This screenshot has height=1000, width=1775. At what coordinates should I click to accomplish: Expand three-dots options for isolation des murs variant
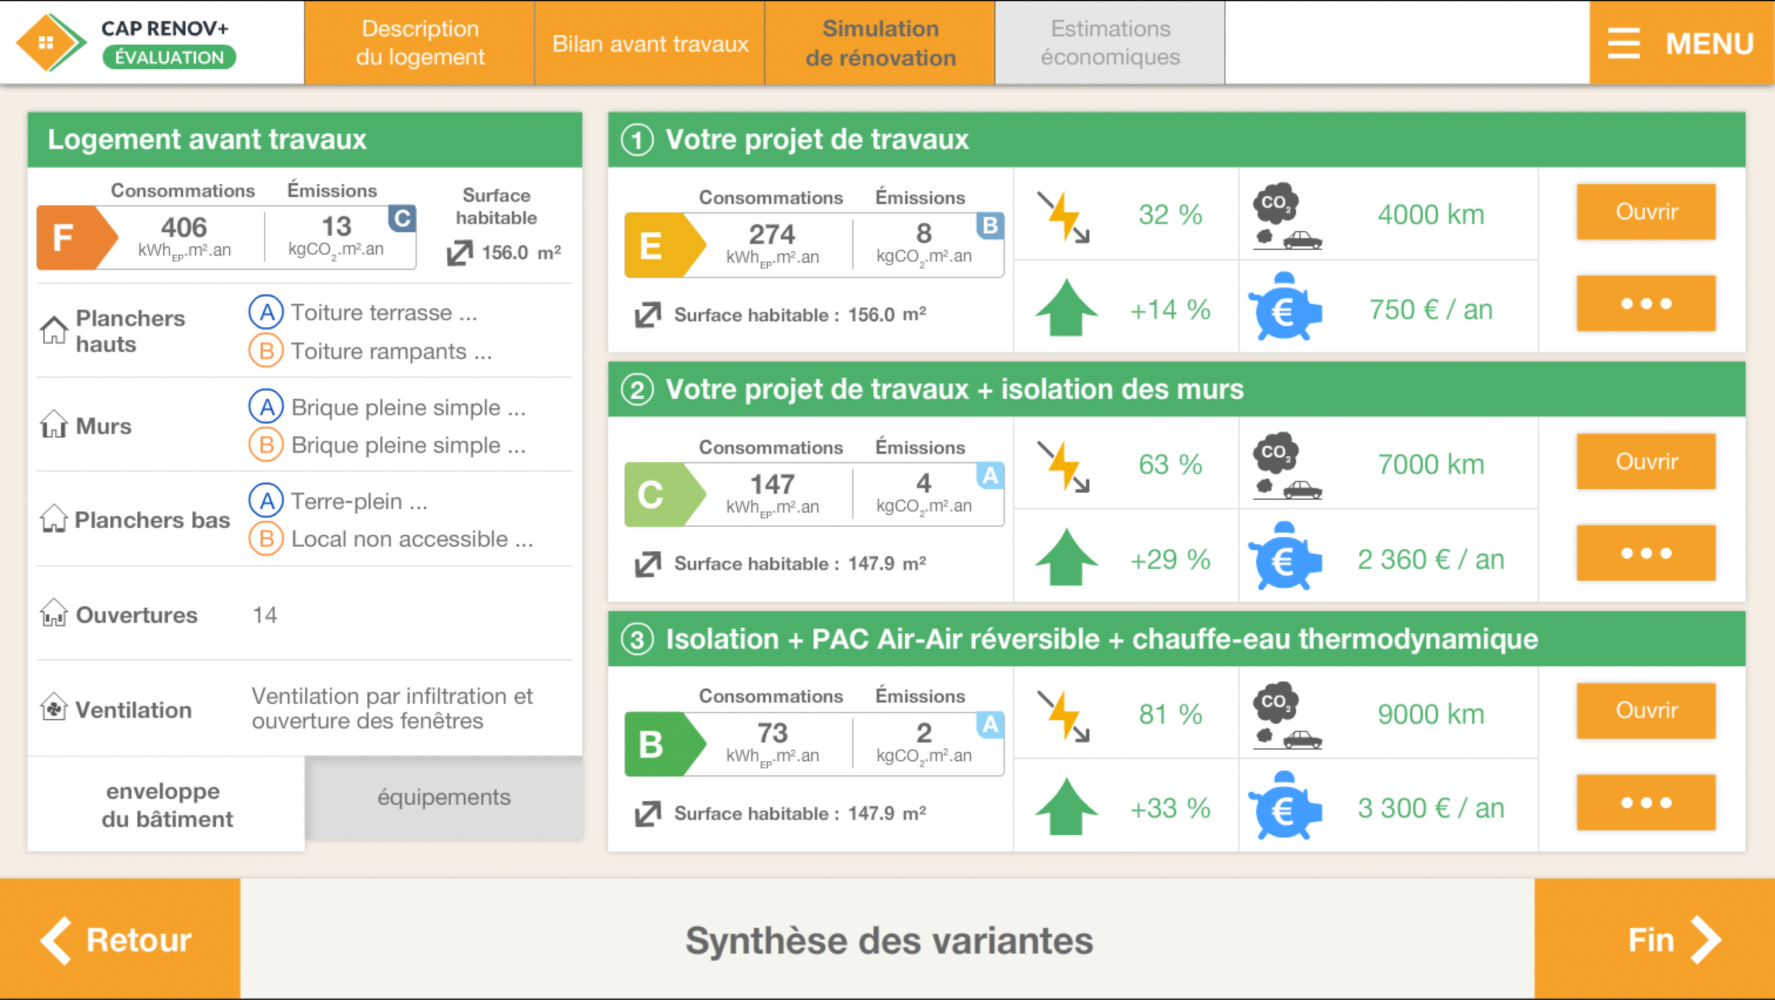click(1645, 553)
